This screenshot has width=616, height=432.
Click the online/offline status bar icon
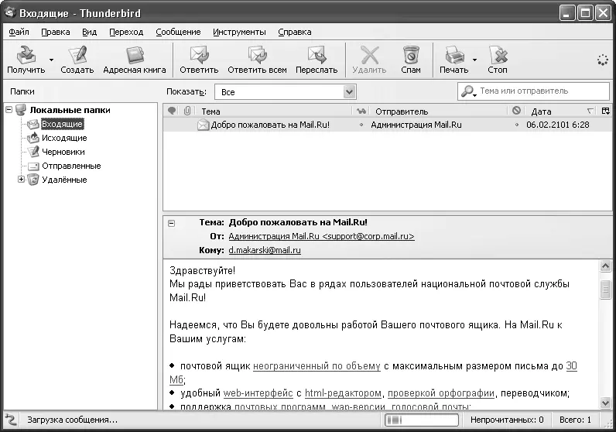(x=11, y=420)
